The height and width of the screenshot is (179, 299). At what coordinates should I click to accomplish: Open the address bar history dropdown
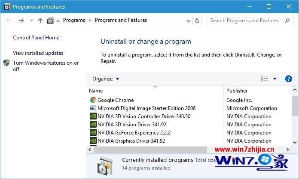click(x=189, y=21)
